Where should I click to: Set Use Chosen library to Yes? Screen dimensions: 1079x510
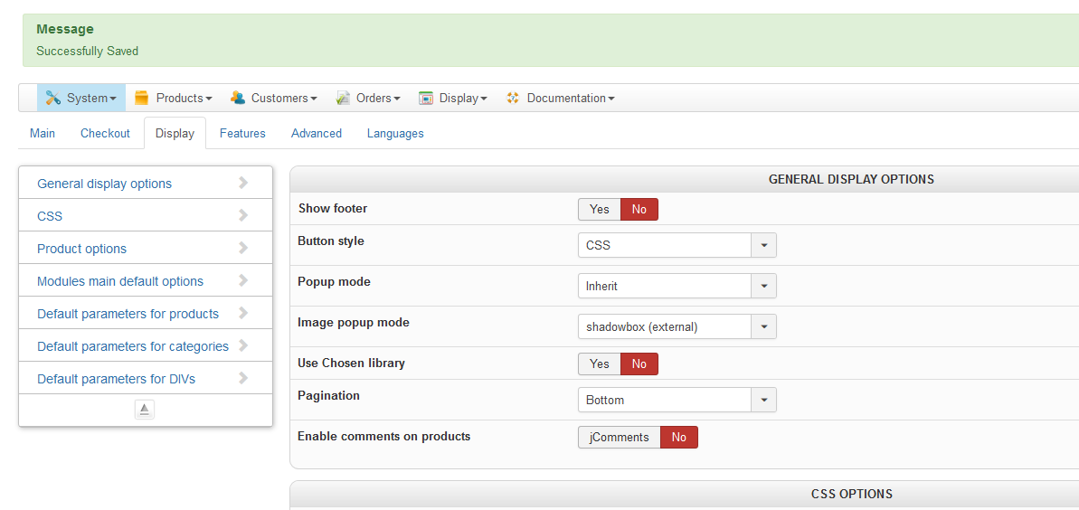click(599, 364)
